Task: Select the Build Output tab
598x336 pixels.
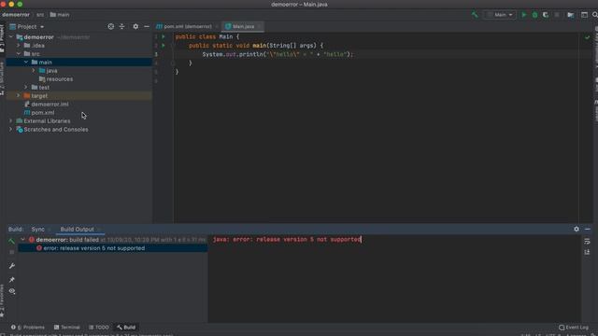Action: pos(77,230)
